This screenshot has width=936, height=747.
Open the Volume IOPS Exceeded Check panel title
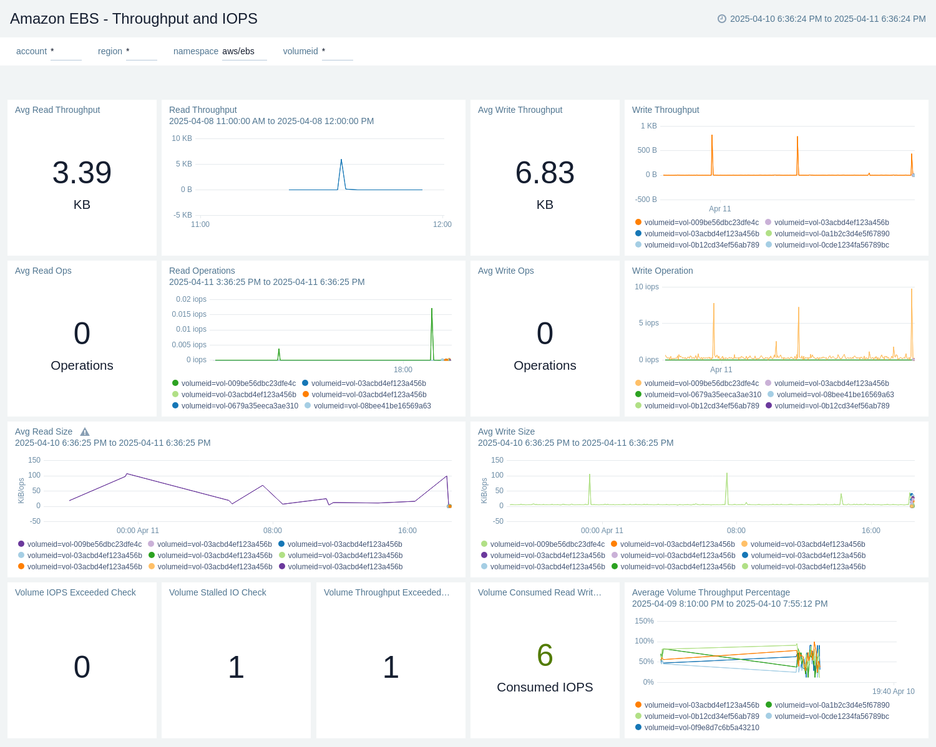(76, 592)
